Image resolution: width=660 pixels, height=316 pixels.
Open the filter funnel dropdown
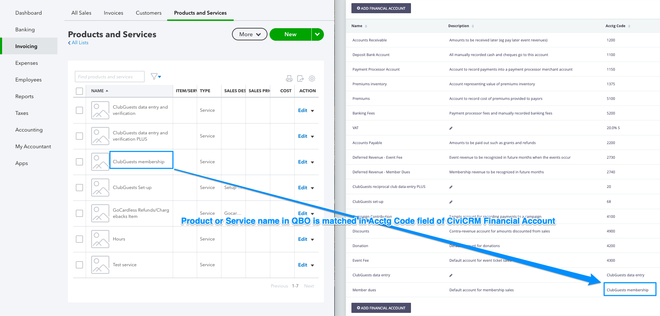[x=156, y=77]
